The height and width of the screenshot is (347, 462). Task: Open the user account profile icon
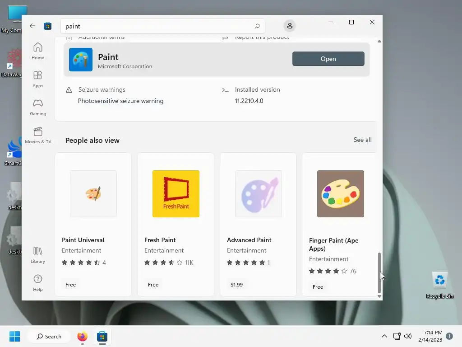(x=290, y=26)
